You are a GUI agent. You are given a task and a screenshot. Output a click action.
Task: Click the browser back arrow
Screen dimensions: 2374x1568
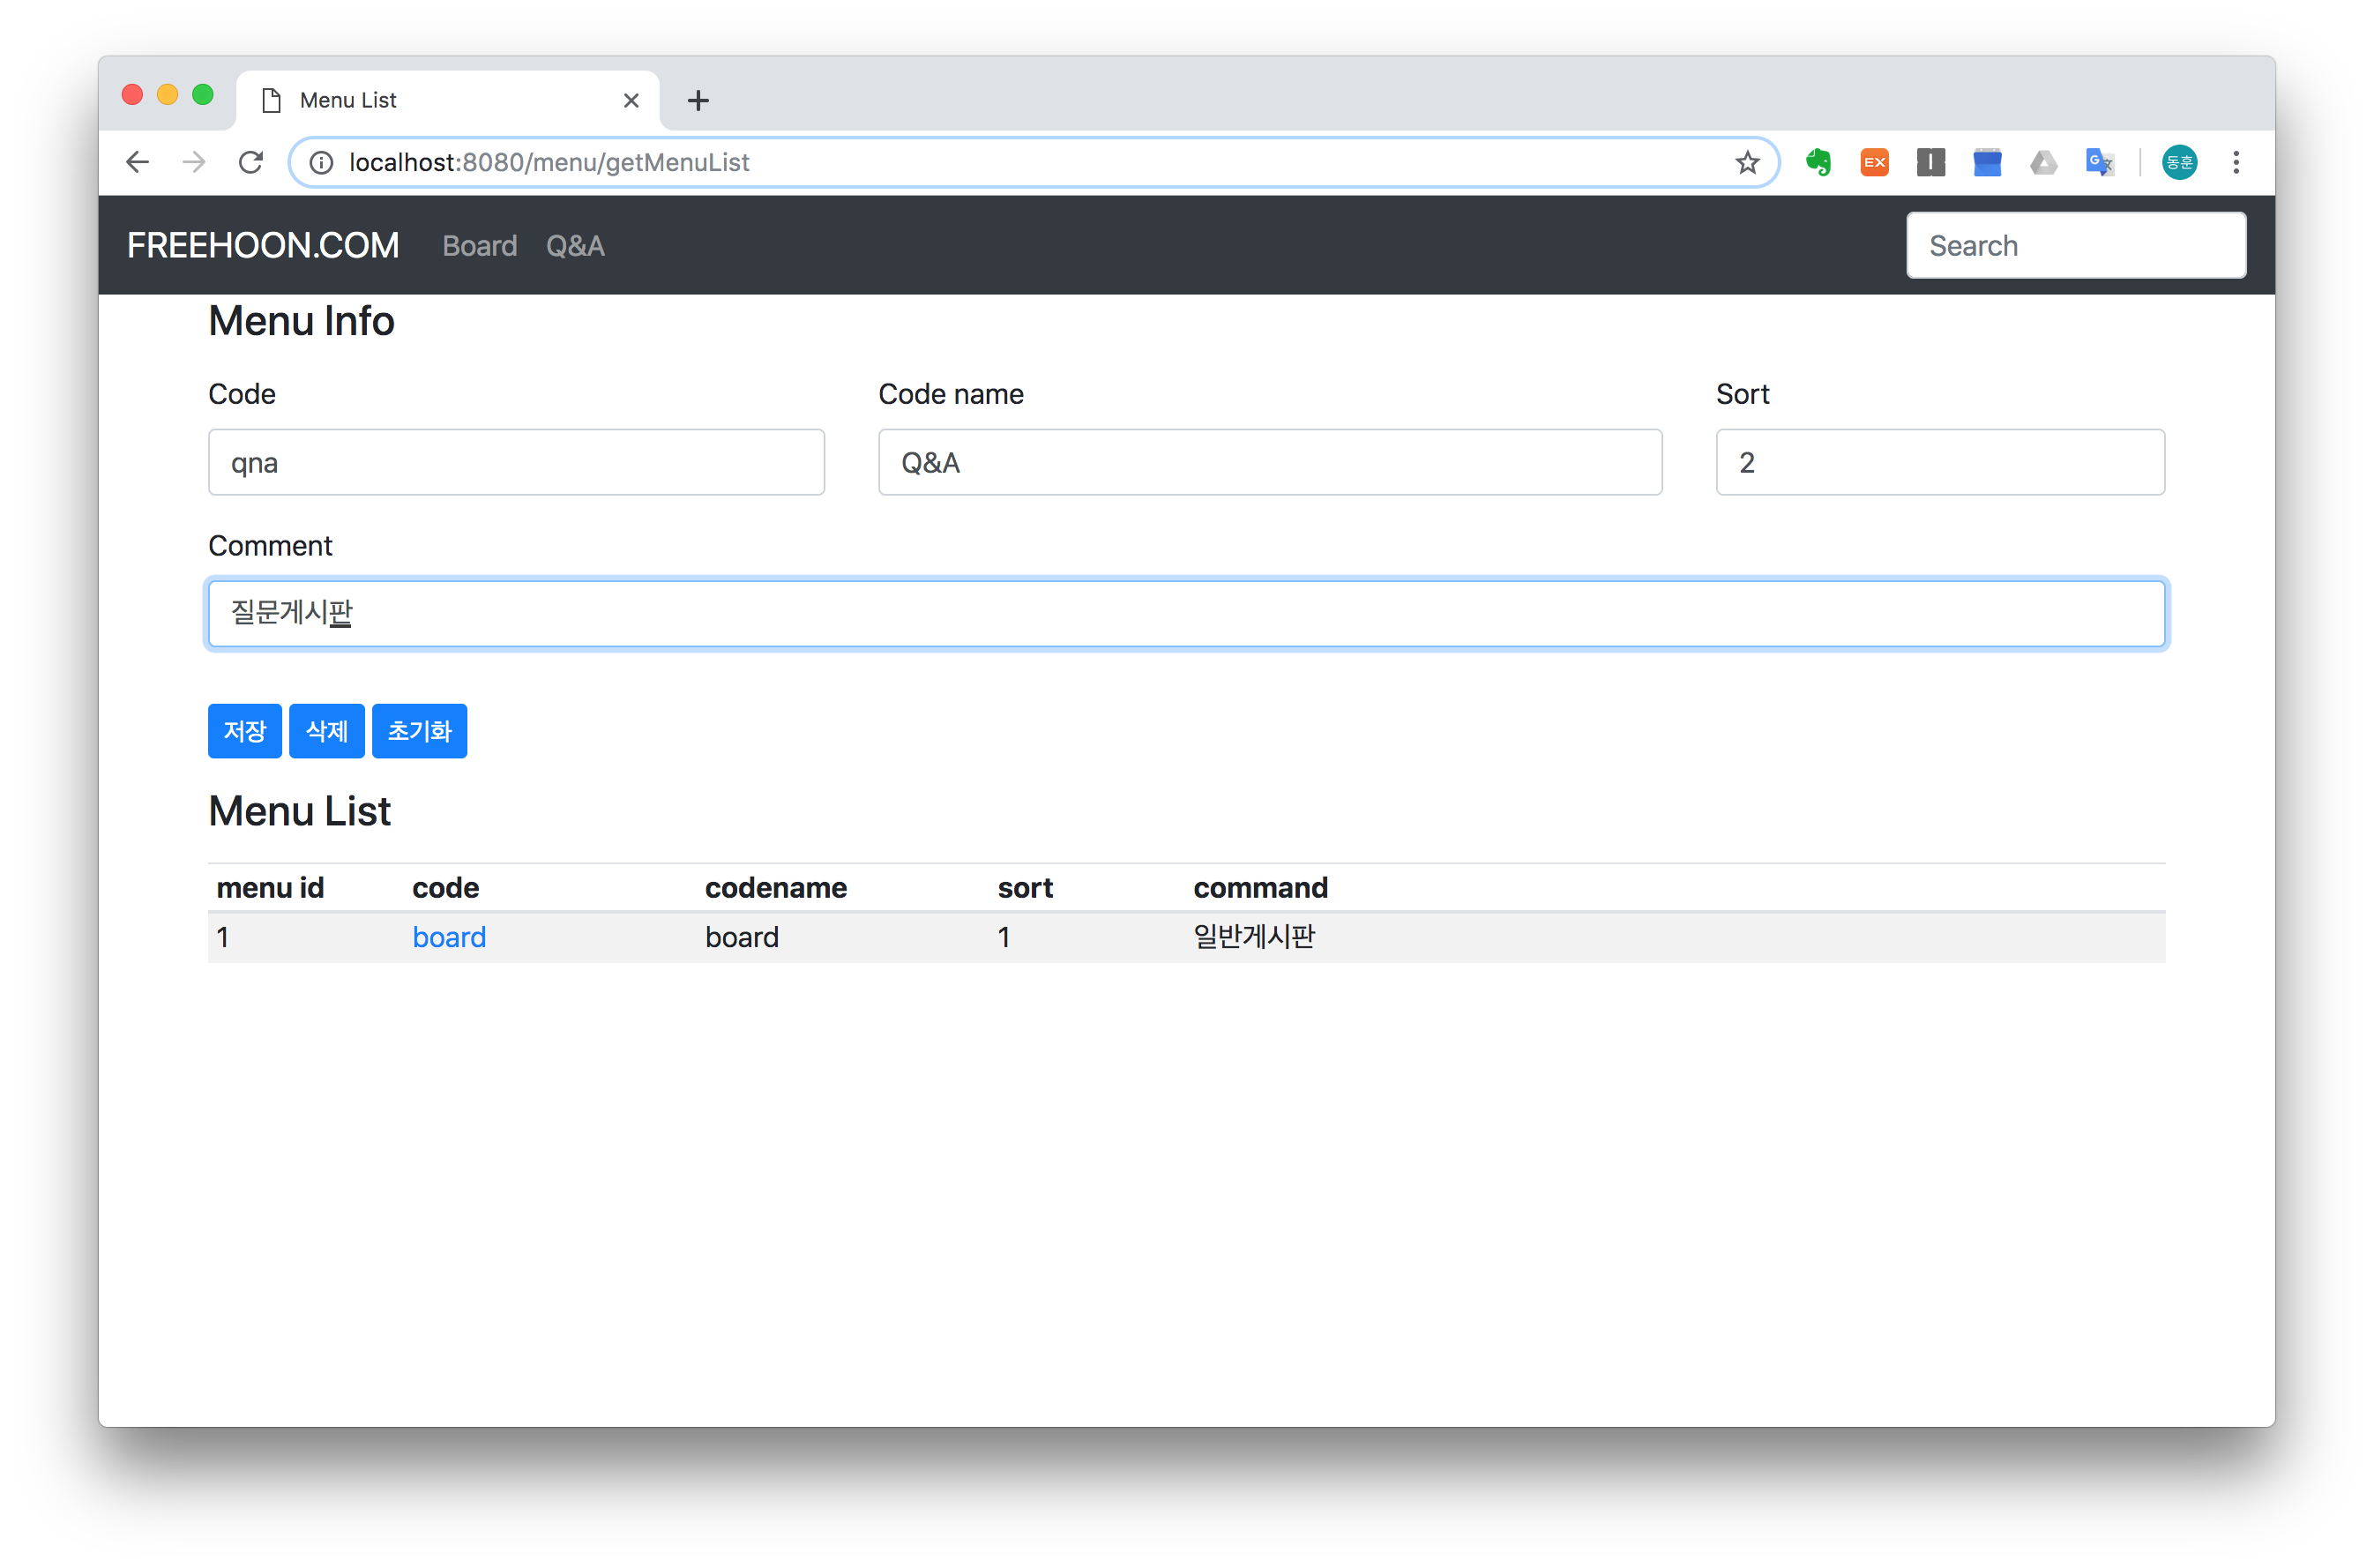coord(138,162)
